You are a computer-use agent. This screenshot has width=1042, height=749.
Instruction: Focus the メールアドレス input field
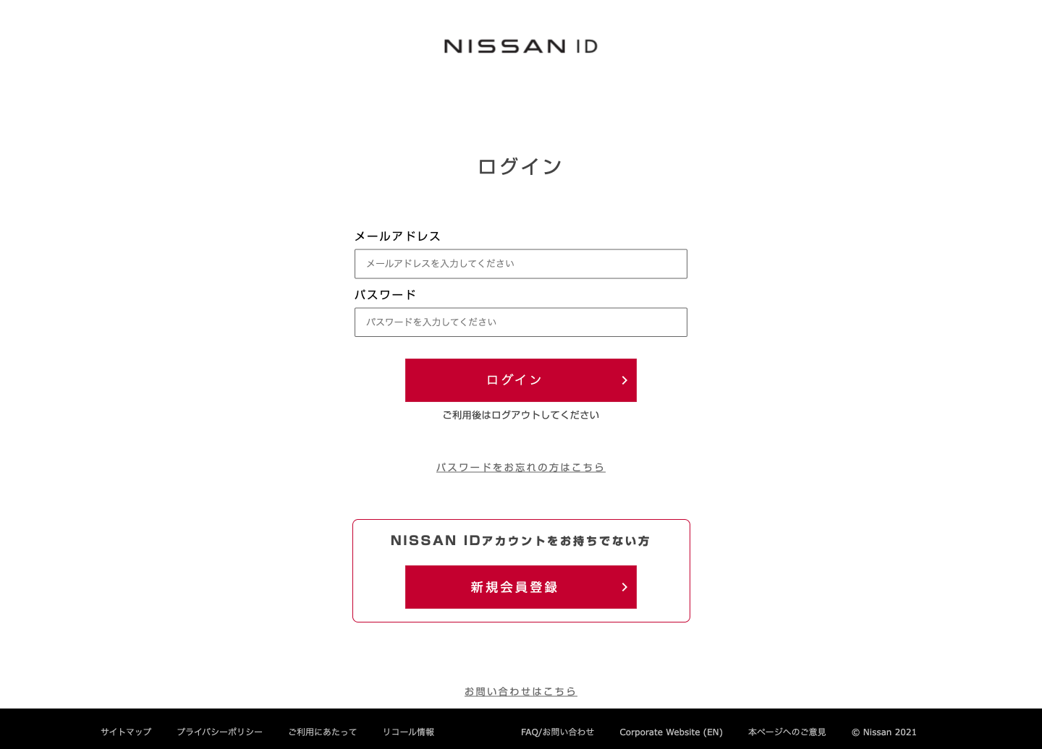520,264
